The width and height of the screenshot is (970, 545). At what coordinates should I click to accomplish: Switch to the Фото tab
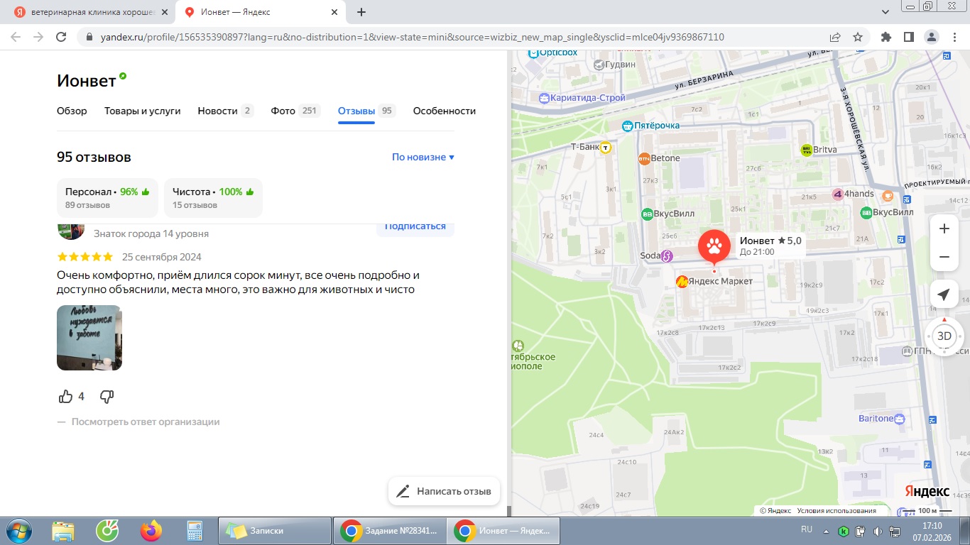tap(295, 111)
